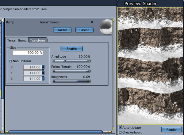Image resolution: width=184 pixels, height=135 pixels.
Task: Switch to the Transform tab
Action: (37, 40)
